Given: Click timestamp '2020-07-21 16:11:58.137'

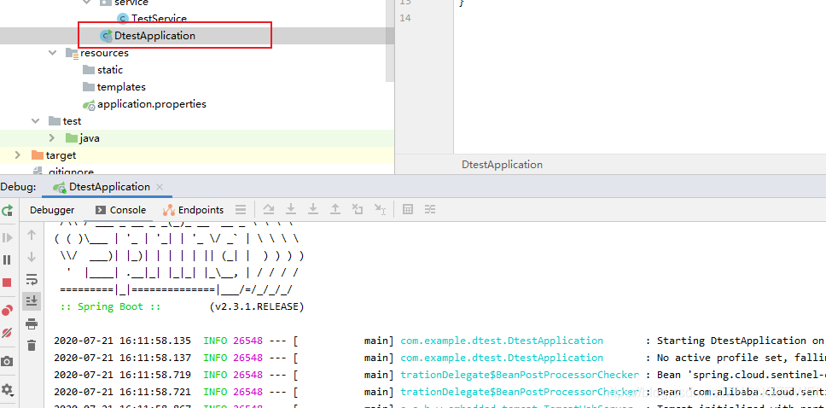Looking at the screenshot, I should [122, 358].
